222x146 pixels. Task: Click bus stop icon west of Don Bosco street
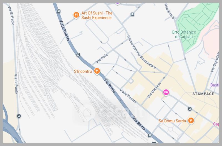pyautogui.click(x=132, y=14)
